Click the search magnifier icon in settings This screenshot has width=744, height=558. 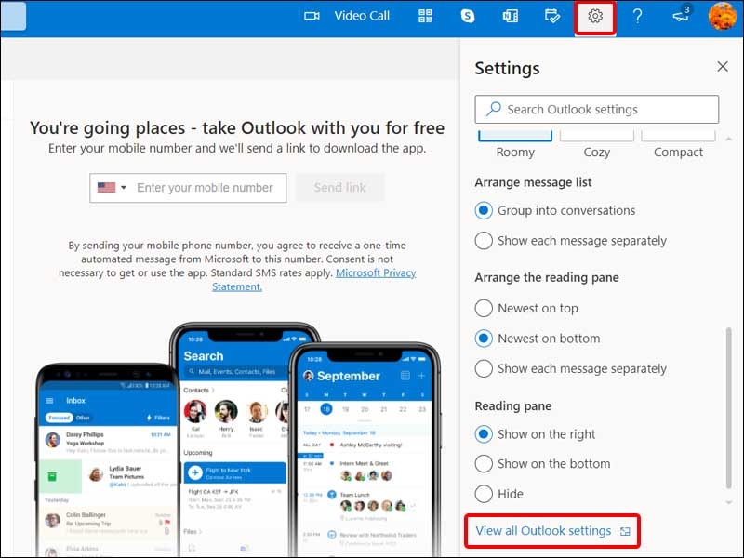pos(494,109)
